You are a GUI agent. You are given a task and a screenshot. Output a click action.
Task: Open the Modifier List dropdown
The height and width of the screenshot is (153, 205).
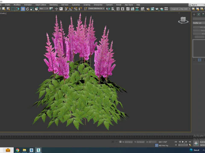(x=199, y=23)
